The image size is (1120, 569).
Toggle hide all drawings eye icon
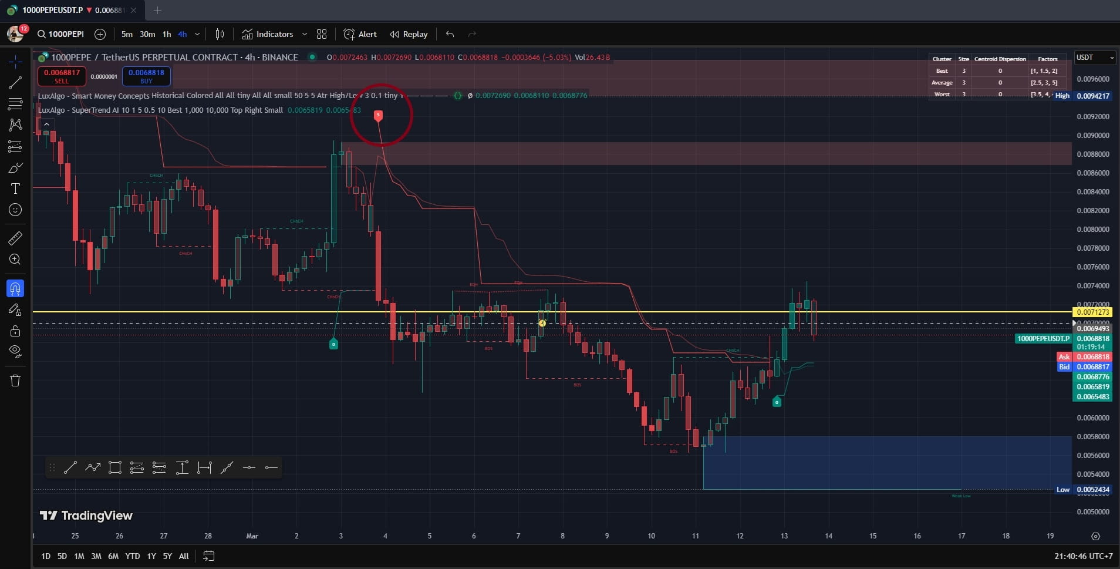pos(15,352)
